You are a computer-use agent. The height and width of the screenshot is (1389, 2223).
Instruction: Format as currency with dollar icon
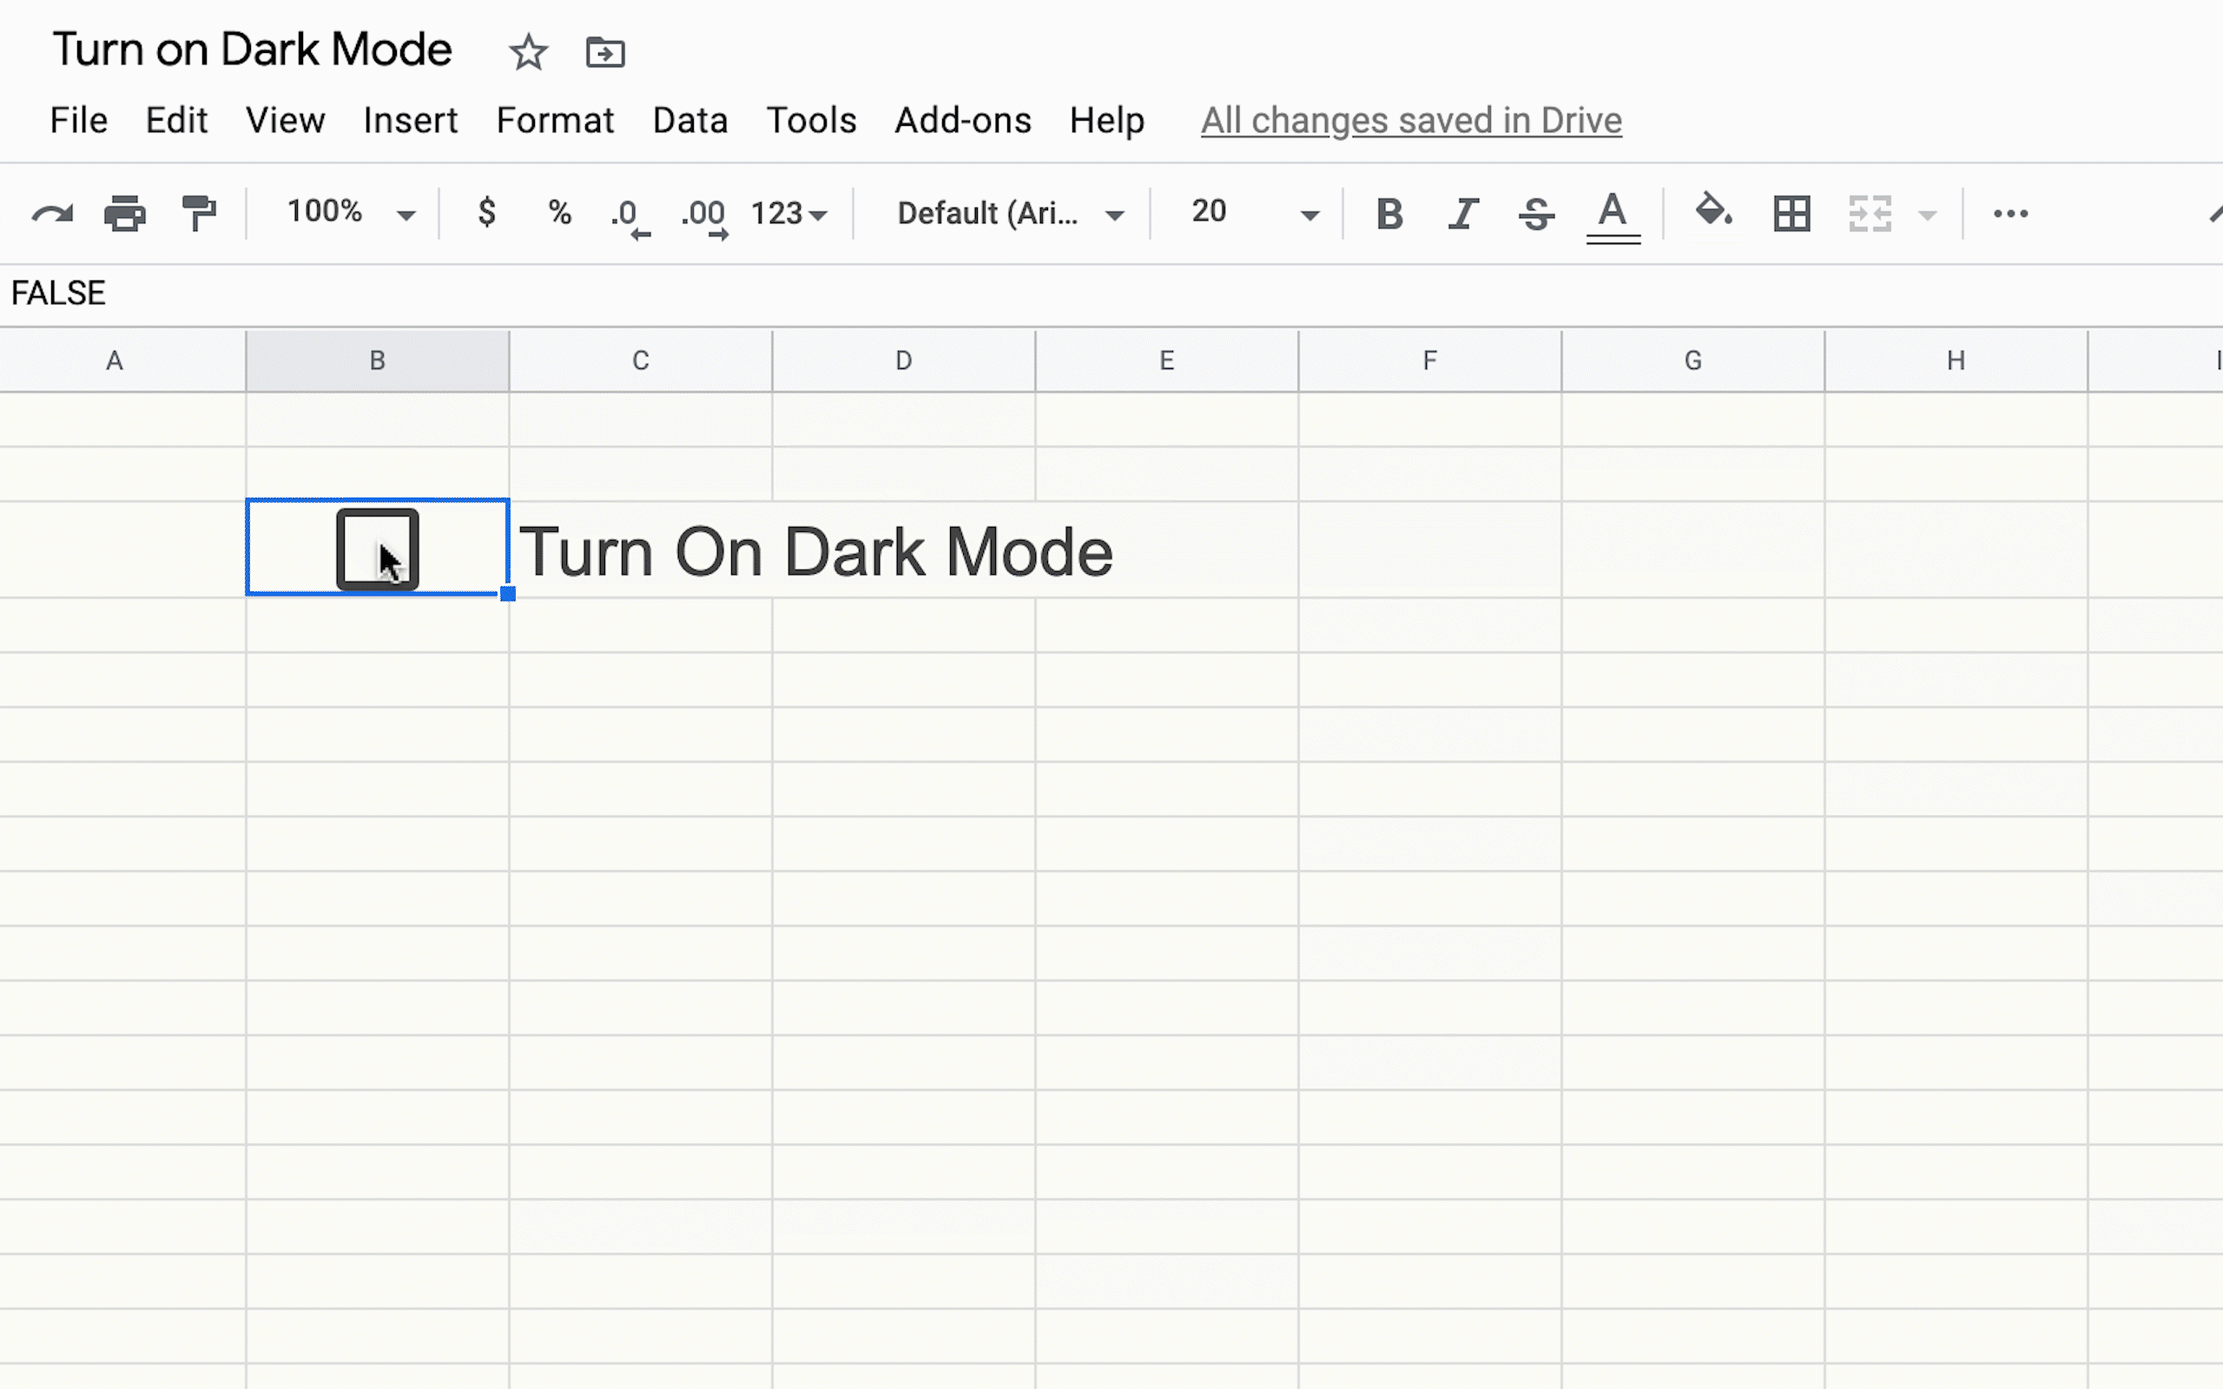[x=487, y=212]
